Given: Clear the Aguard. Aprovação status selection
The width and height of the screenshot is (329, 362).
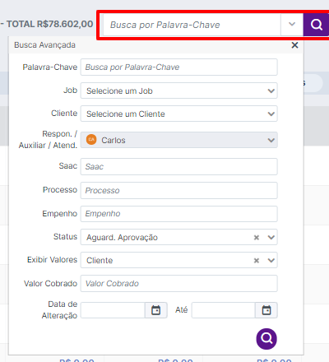Looking at the screenshot, I should [257, 237].
